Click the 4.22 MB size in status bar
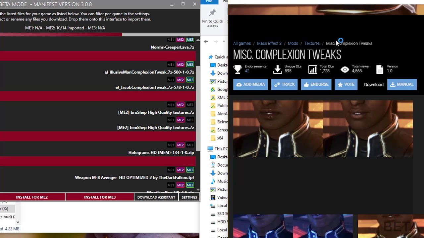The image size is (424, 238). (x=12, y=229)
